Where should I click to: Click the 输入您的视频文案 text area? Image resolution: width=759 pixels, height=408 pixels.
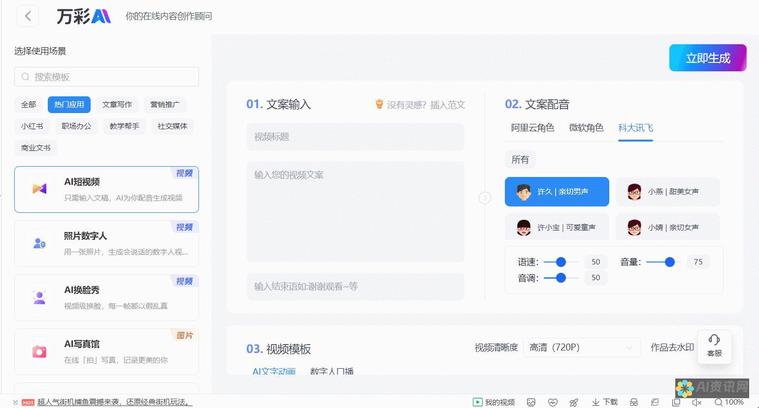click(x=356, y=212)
